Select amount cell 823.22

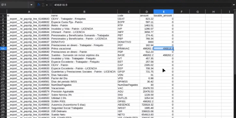(x=147, y=19)
